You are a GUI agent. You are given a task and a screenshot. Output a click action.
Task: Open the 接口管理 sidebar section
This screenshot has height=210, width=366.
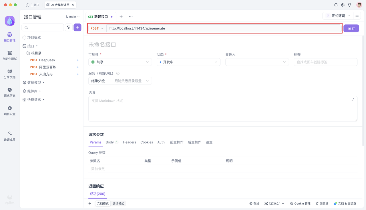coord(10,37)
